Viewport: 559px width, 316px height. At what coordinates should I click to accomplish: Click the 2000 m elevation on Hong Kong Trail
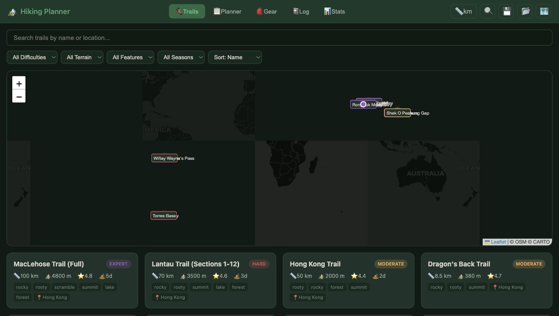[331, 276]
